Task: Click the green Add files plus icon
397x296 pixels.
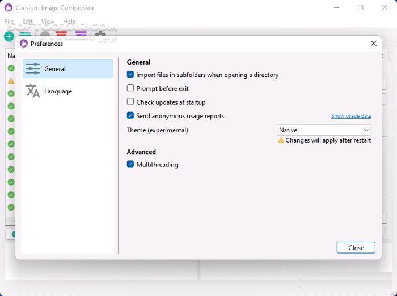Action: pos(9,36)
